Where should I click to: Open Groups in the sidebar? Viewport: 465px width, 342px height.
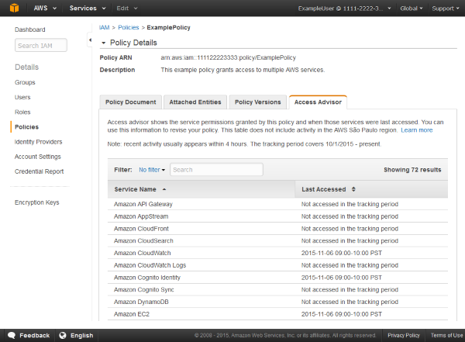tap(25, 82)
